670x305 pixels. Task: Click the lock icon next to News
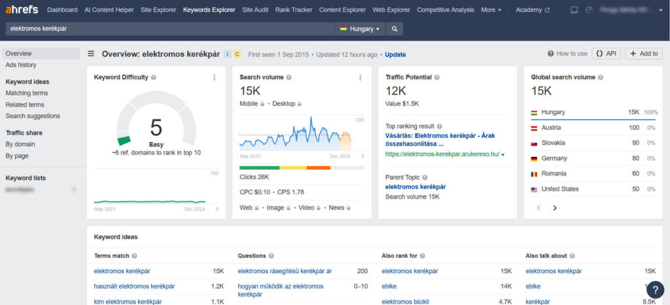click(x=349, y=208)
